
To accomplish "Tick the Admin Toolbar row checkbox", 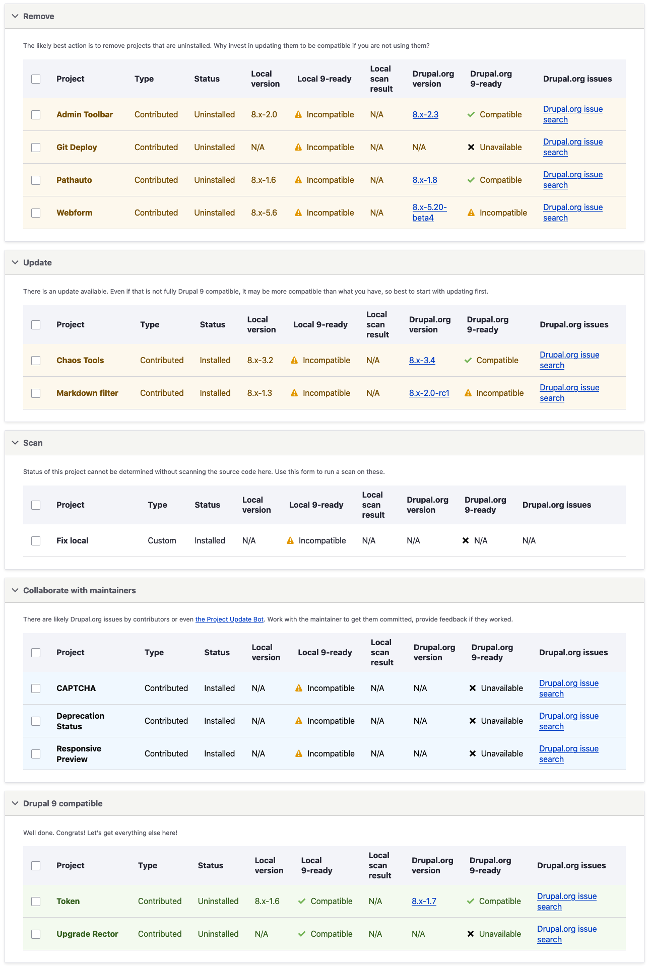I will 36,115.
